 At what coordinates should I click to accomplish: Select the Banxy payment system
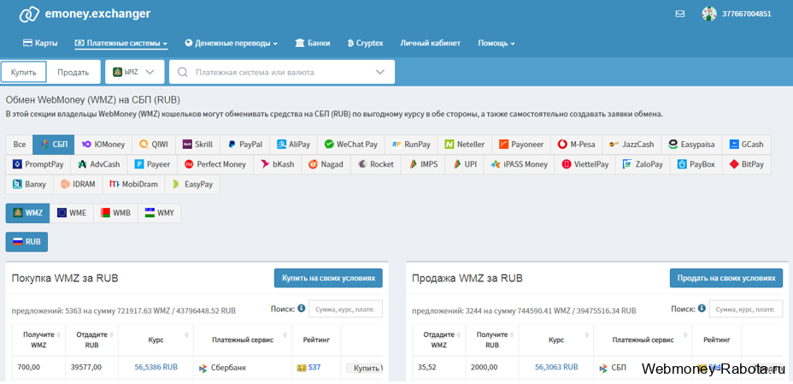click(x=29, y=184)
